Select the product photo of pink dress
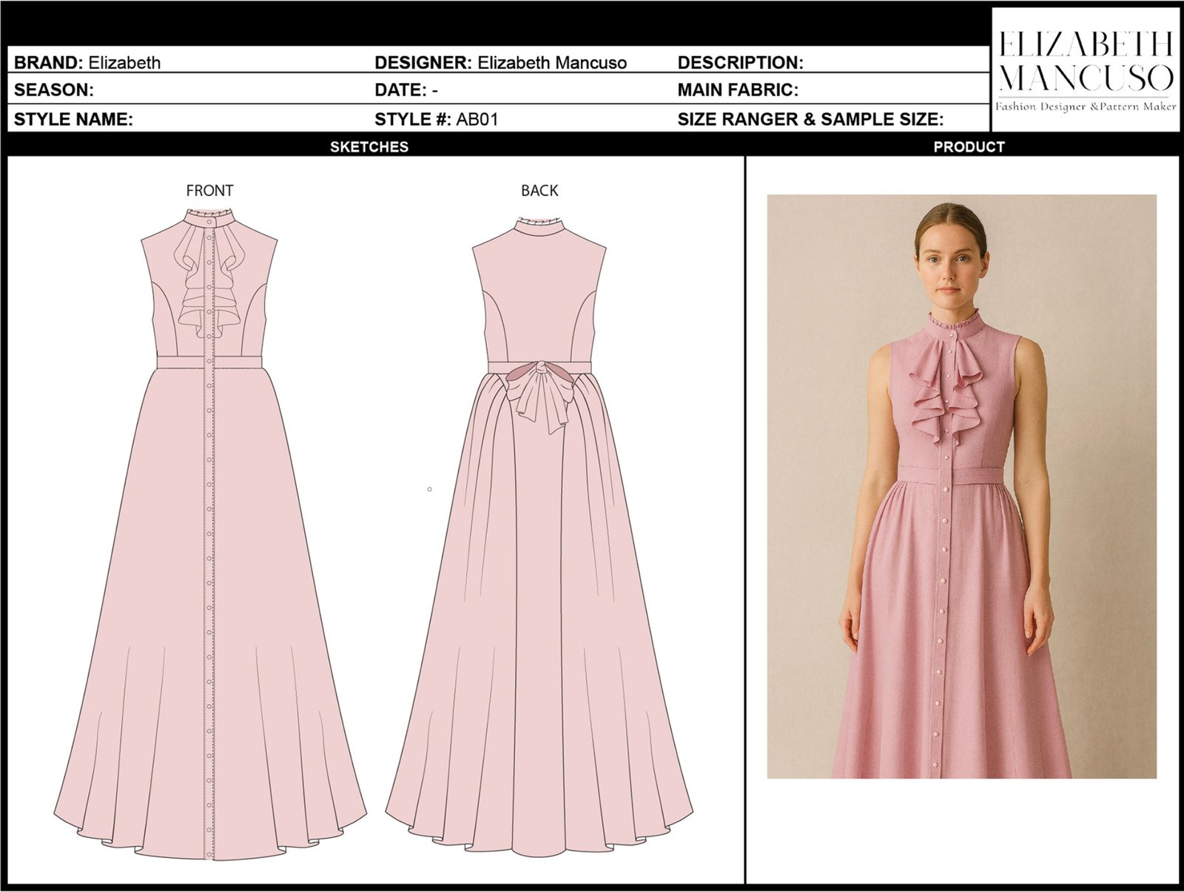This screenshot has width=1184, height=892. click(961, 486)
